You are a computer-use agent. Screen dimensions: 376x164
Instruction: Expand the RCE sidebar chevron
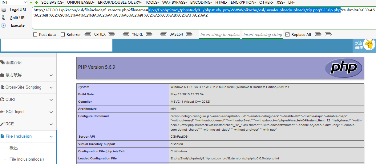click(x=51, y=124)
